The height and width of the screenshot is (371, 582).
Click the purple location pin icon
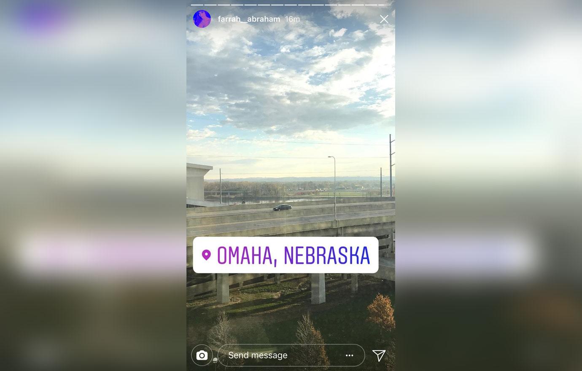(206, 255)
